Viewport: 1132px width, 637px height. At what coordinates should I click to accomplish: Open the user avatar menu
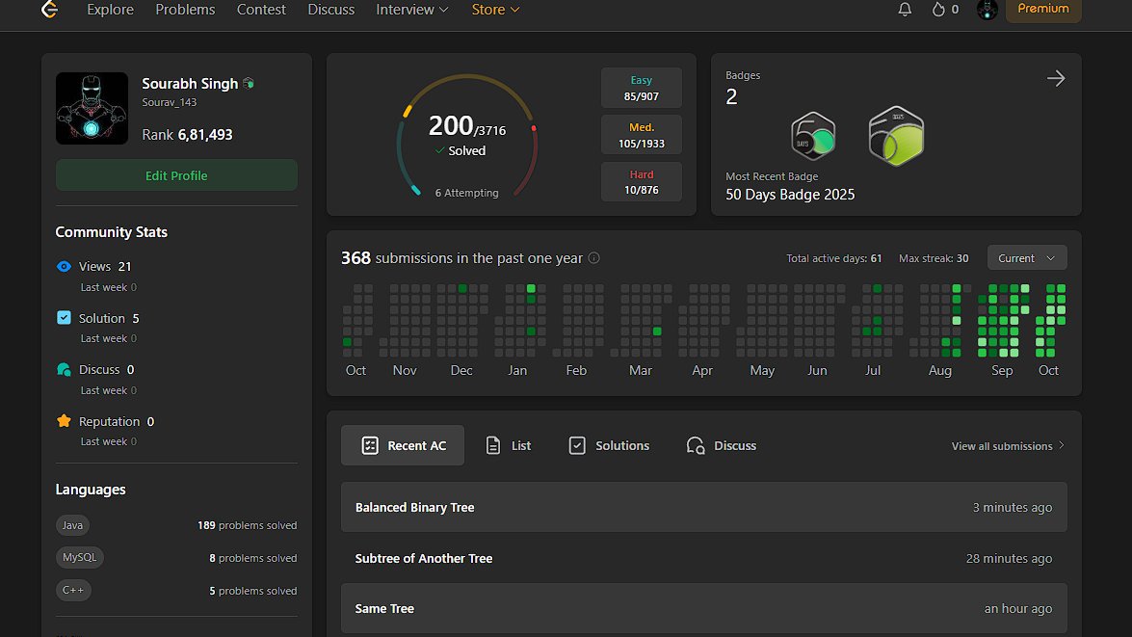987,10
